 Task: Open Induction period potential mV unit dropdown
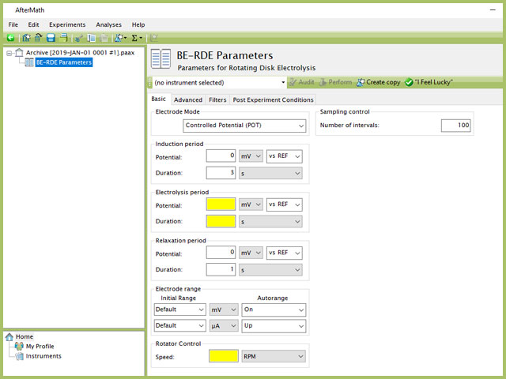[x=251, y=156]
